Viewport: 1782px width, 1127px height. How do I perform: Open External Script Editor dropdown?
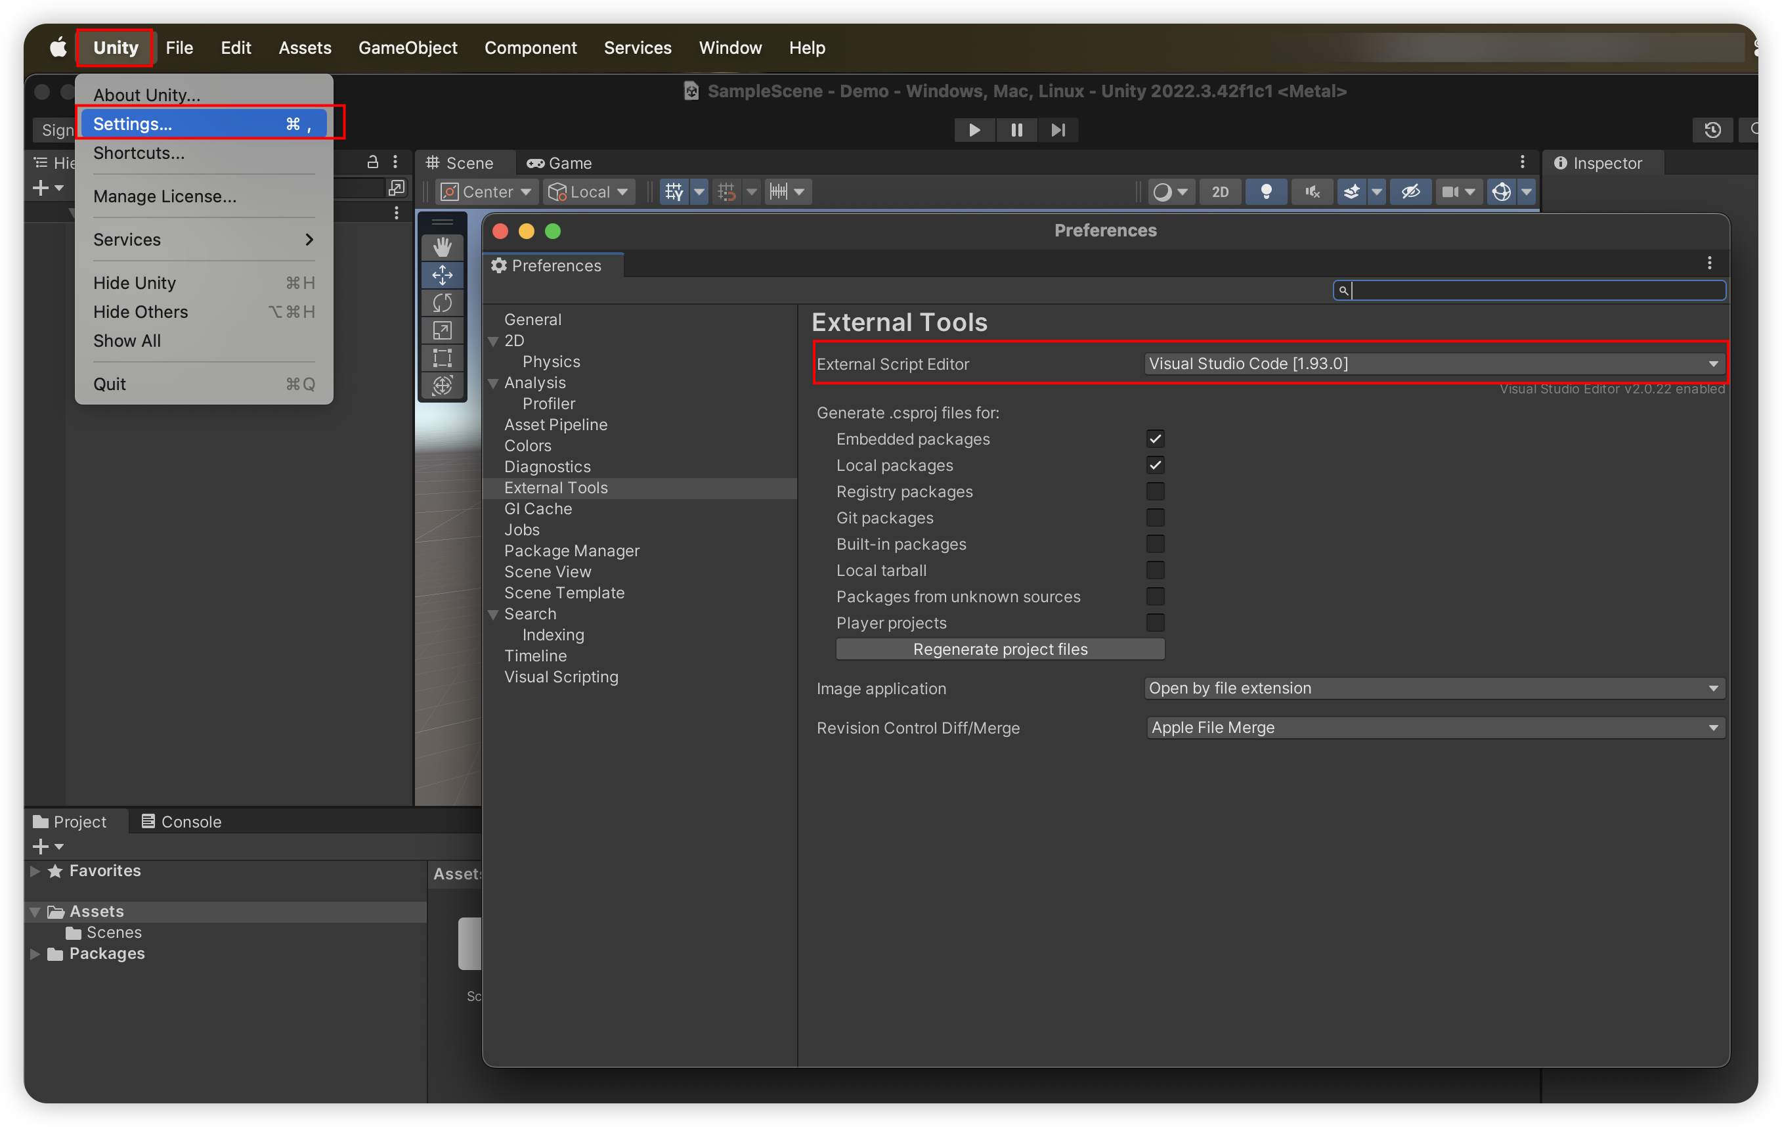pyautogui.click(x=1433, y=363)
